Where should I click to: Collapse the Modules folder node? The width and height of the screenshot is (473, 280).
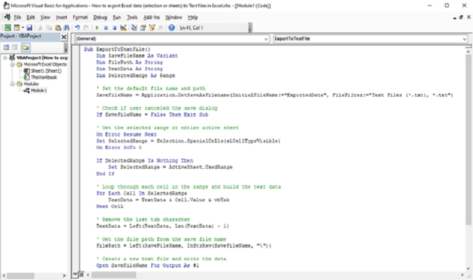point(13,84)
